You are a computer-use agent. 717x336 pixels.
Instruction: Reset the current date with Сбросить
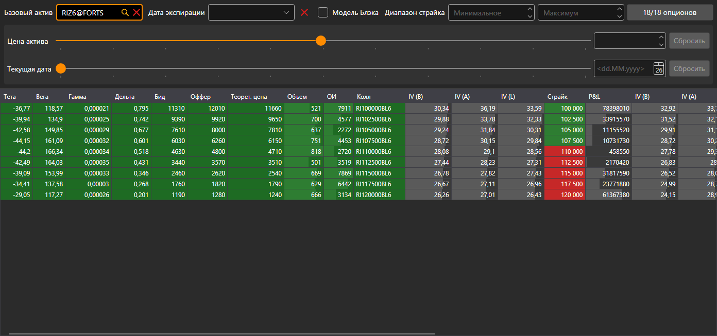(689, 68)
